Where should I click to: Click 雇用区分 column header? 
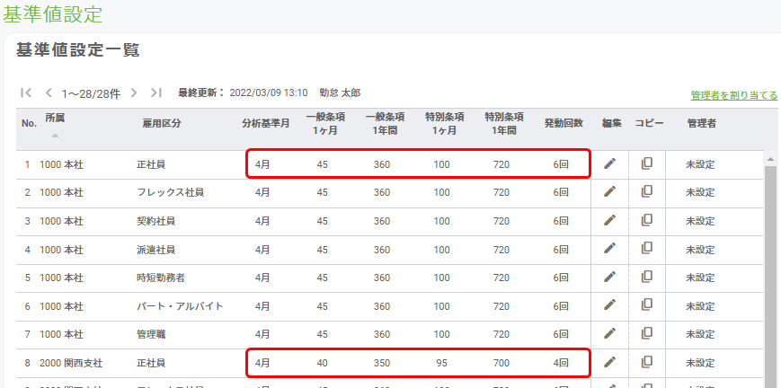[162, 124]
